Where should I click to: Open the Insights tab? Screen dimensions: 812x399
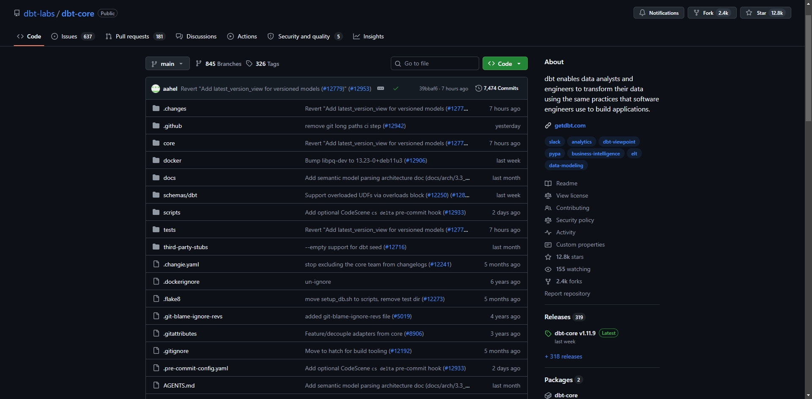point(368,36)
